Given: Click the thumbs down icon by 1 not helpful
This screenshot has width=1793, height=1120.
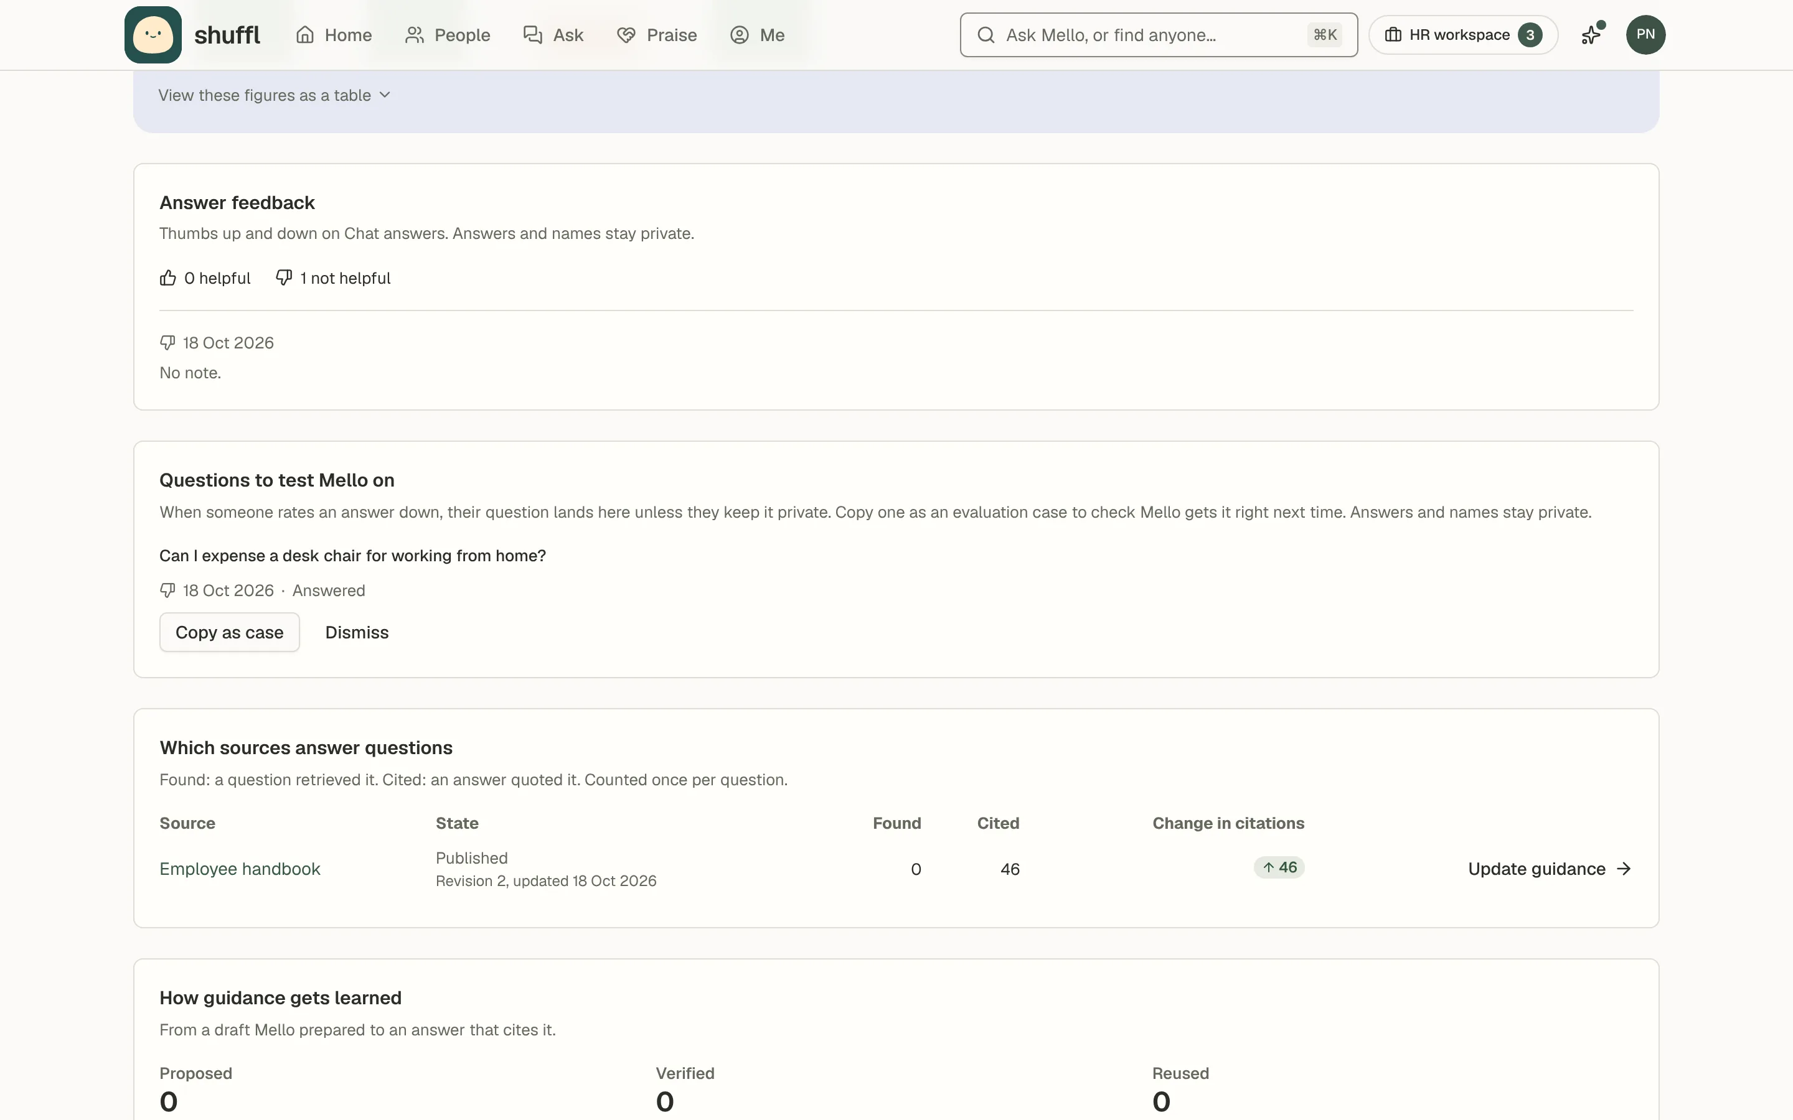Looking at the screenshot, I should coord(284,278).
